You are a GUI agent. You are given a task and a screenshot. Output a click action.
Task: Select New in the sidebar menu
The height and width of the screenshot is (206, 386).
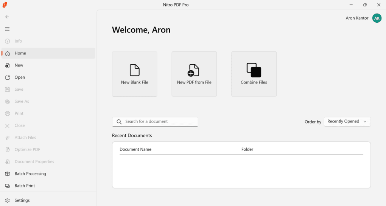[x=48, y=65]
